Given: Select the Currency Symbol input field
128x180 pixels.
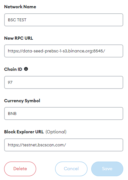Looking at the screenshot, I should coord(64,114).
